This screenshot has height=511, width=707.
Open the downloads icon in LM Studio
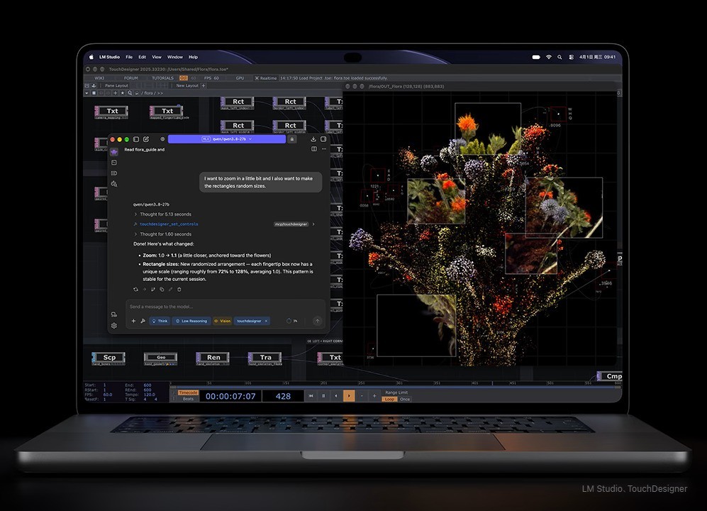click(x=313, y=139)
